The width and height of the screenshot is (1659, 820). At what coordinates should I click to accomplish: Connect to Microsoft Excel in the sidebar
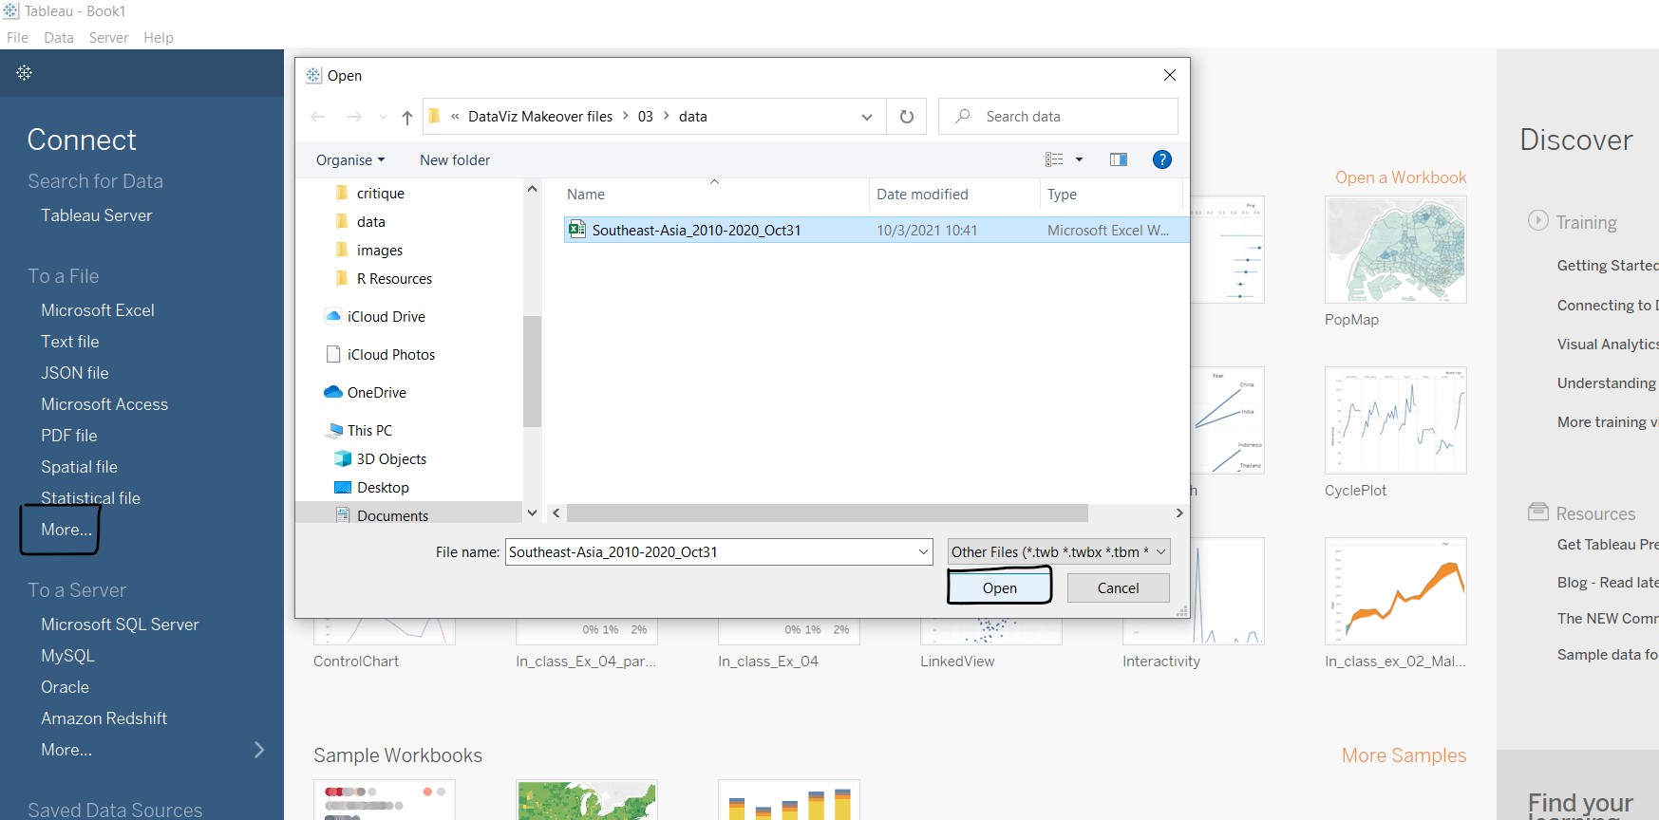[x=98, y=310]
